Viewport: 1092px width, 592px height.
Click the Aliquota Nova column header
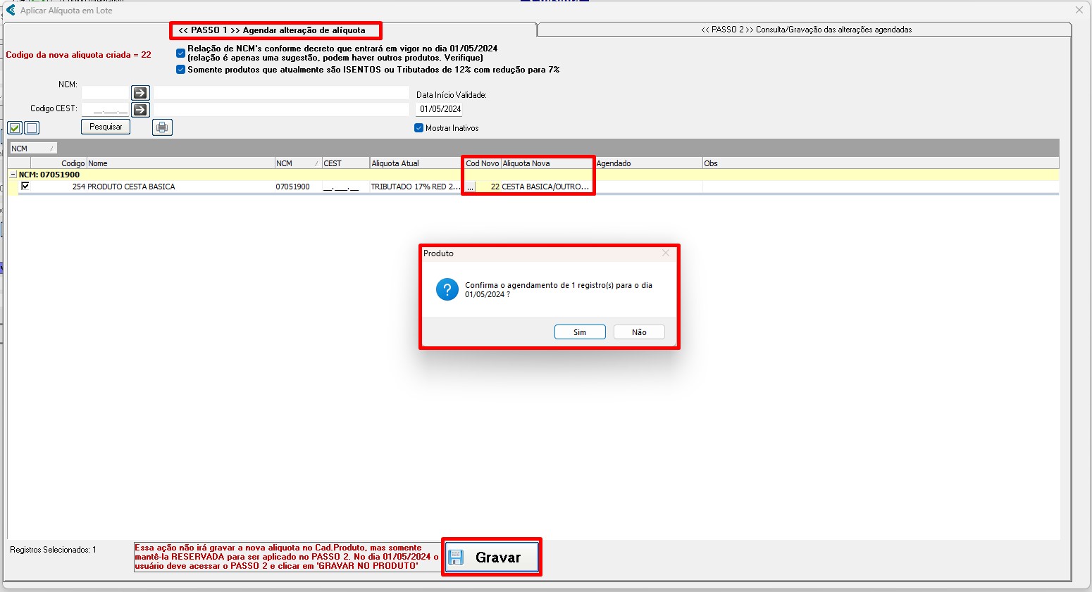pyautogui.click(x=547, y=163)
